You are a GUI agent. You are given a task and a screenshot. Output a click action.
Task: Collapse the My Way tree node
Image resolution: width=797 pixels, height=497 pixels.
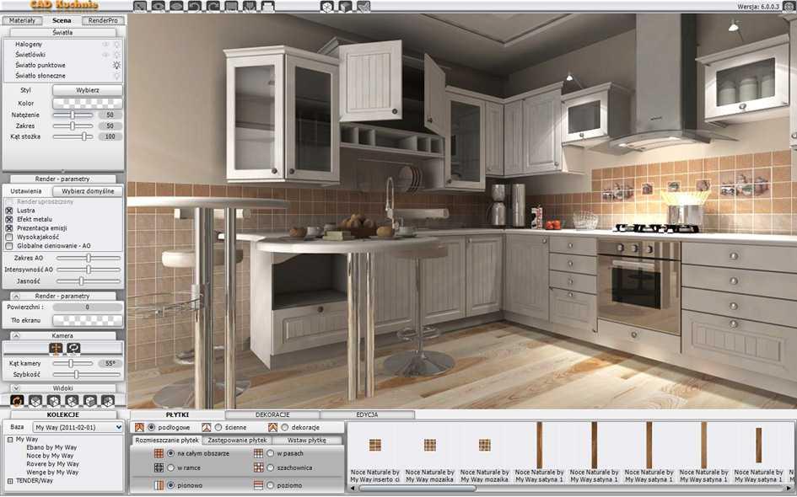click(x=9, y=440)
